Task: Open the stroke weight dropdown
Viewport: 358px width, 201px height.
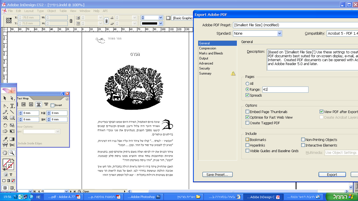Action: pos(161,18)
